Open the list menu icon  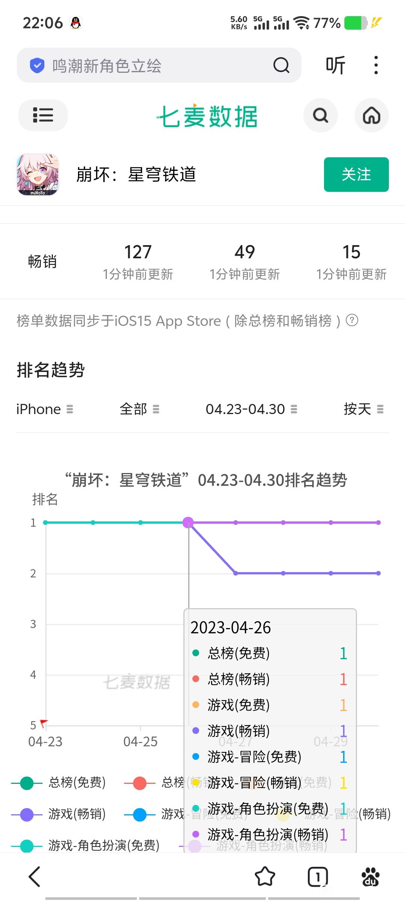tap(43, 115)
